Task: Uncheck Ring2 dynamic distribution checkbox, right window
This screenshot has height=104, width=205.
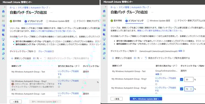Action: (x=182, y=89)
